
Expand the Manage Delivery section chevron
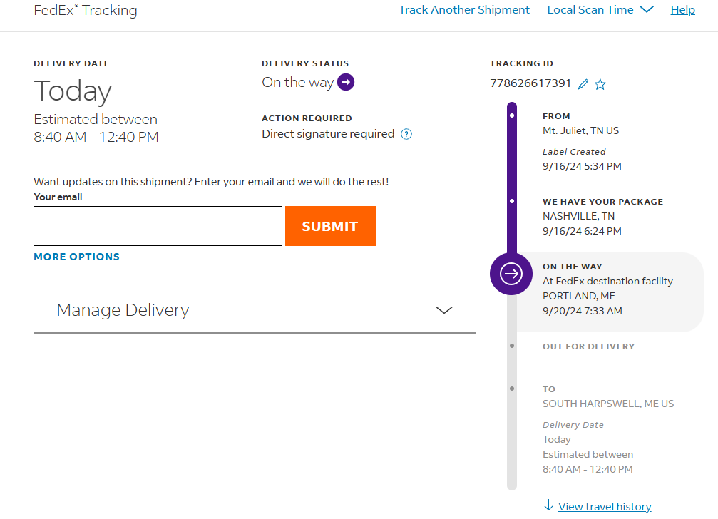point(444,310)
